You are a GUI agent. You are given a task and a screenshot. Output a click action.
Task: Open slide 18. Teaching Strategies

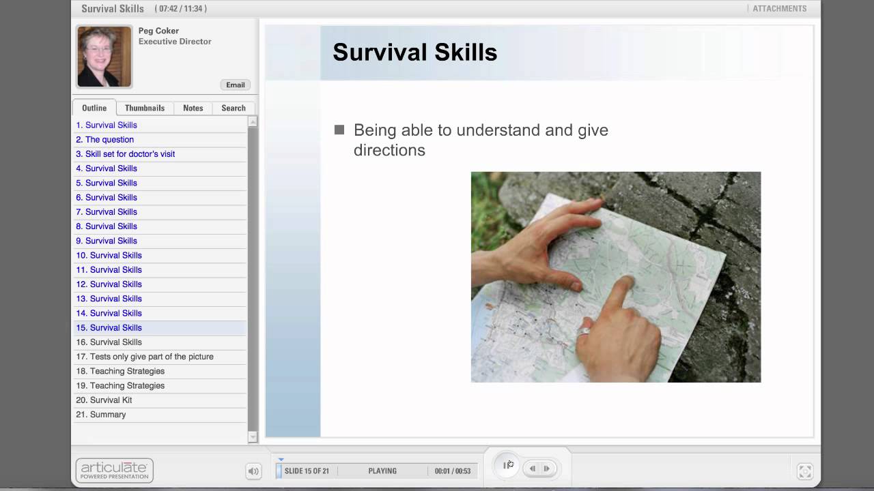[x=160, y=371]
